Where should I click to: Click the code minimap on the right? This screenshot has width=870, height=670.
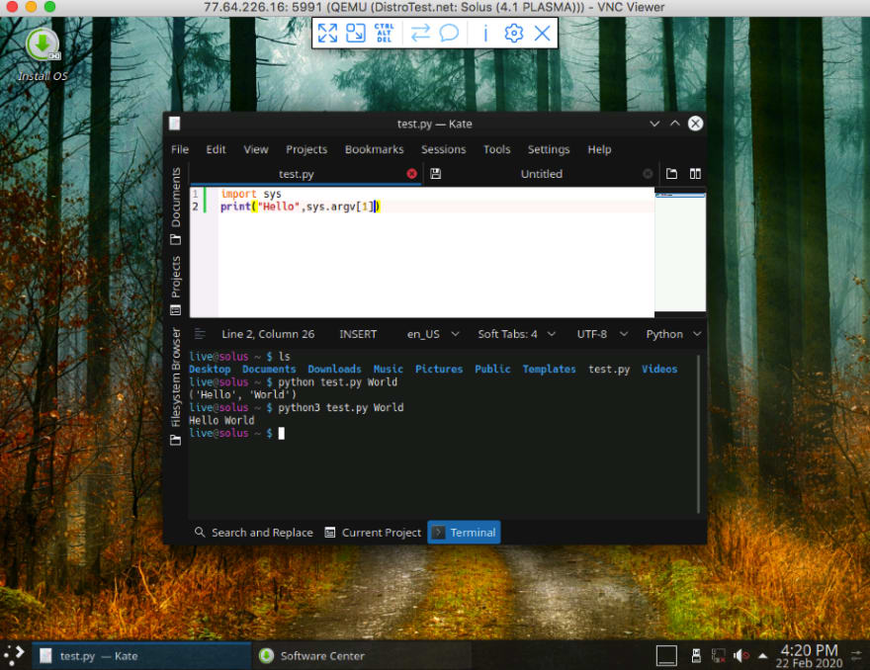(680, 252)
